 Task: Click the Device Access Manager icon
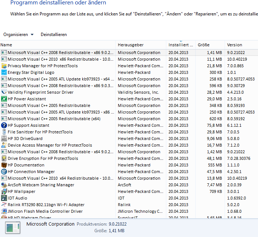tap(4, 145)
